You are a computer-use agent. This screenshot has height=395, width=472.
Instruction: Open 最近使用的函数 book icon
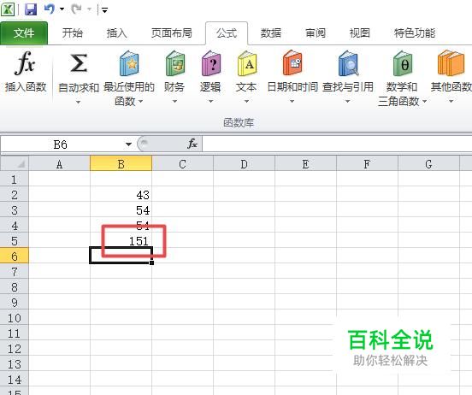(129, 63)
